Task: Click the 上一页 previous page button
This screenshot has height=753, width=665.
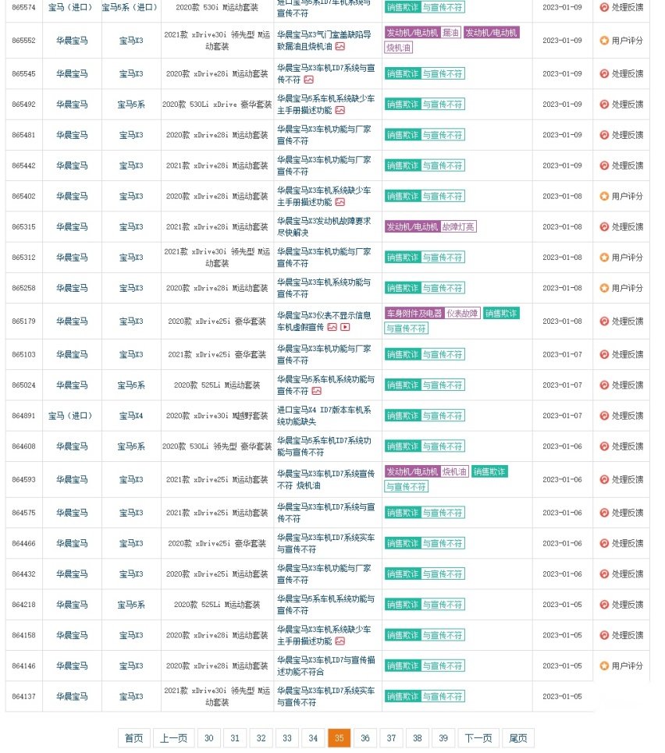Action: (173, 738)
